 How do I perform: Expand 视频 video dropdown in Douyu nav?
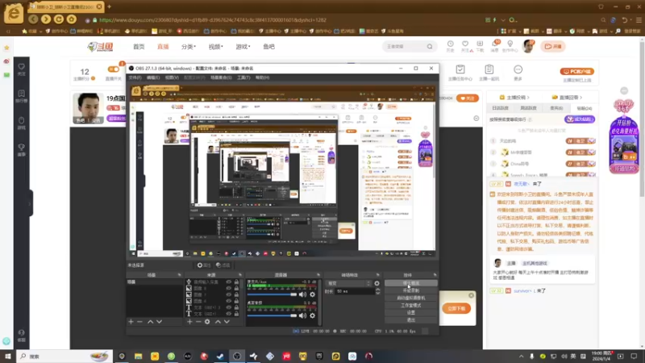coord(215,47)
